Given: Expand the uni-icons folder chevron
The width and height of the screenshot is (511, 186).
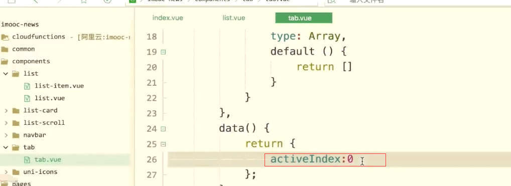Looking at the screenshot, I should 6,171.
